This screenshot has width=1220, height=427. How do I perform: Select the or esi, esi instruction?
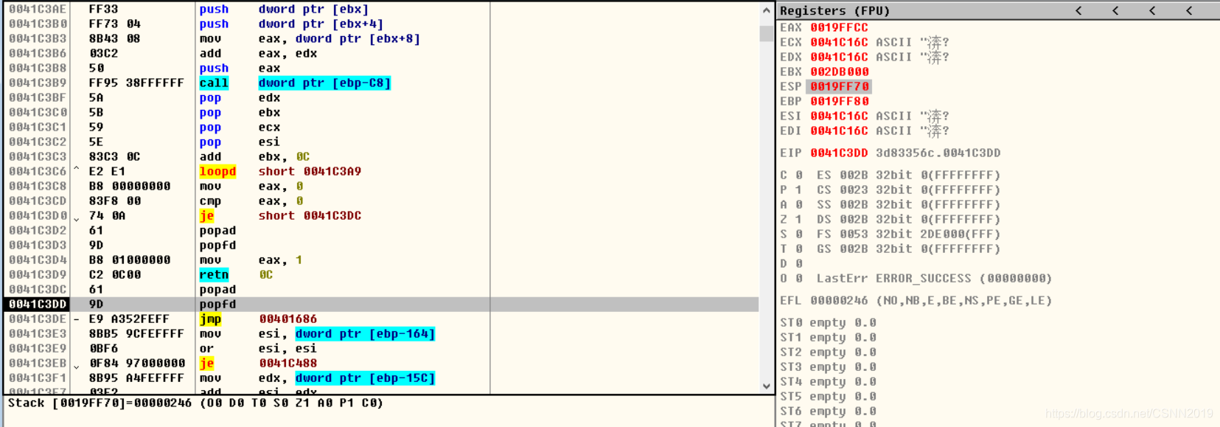pyautogui.click(x=258, y=348)
